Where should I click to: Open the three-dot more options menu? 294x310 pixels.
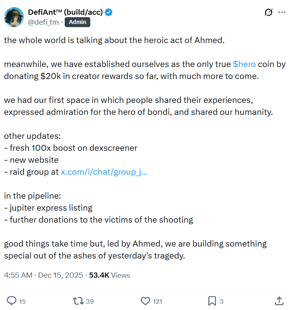pos(282,12)
